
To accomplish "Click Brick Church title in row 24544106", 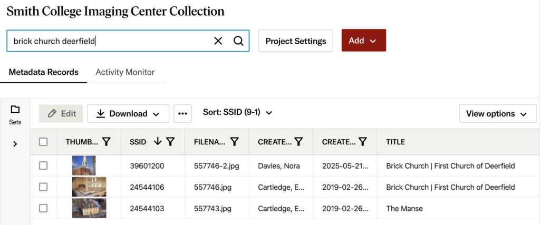I will point(450,187).
